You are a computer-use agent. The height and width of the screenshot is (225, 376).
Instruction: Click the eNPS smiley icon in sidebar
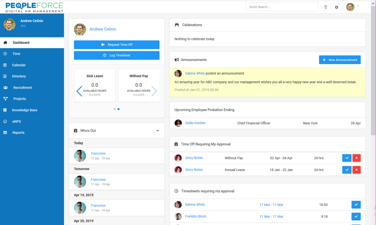click(x=5, y=121)
